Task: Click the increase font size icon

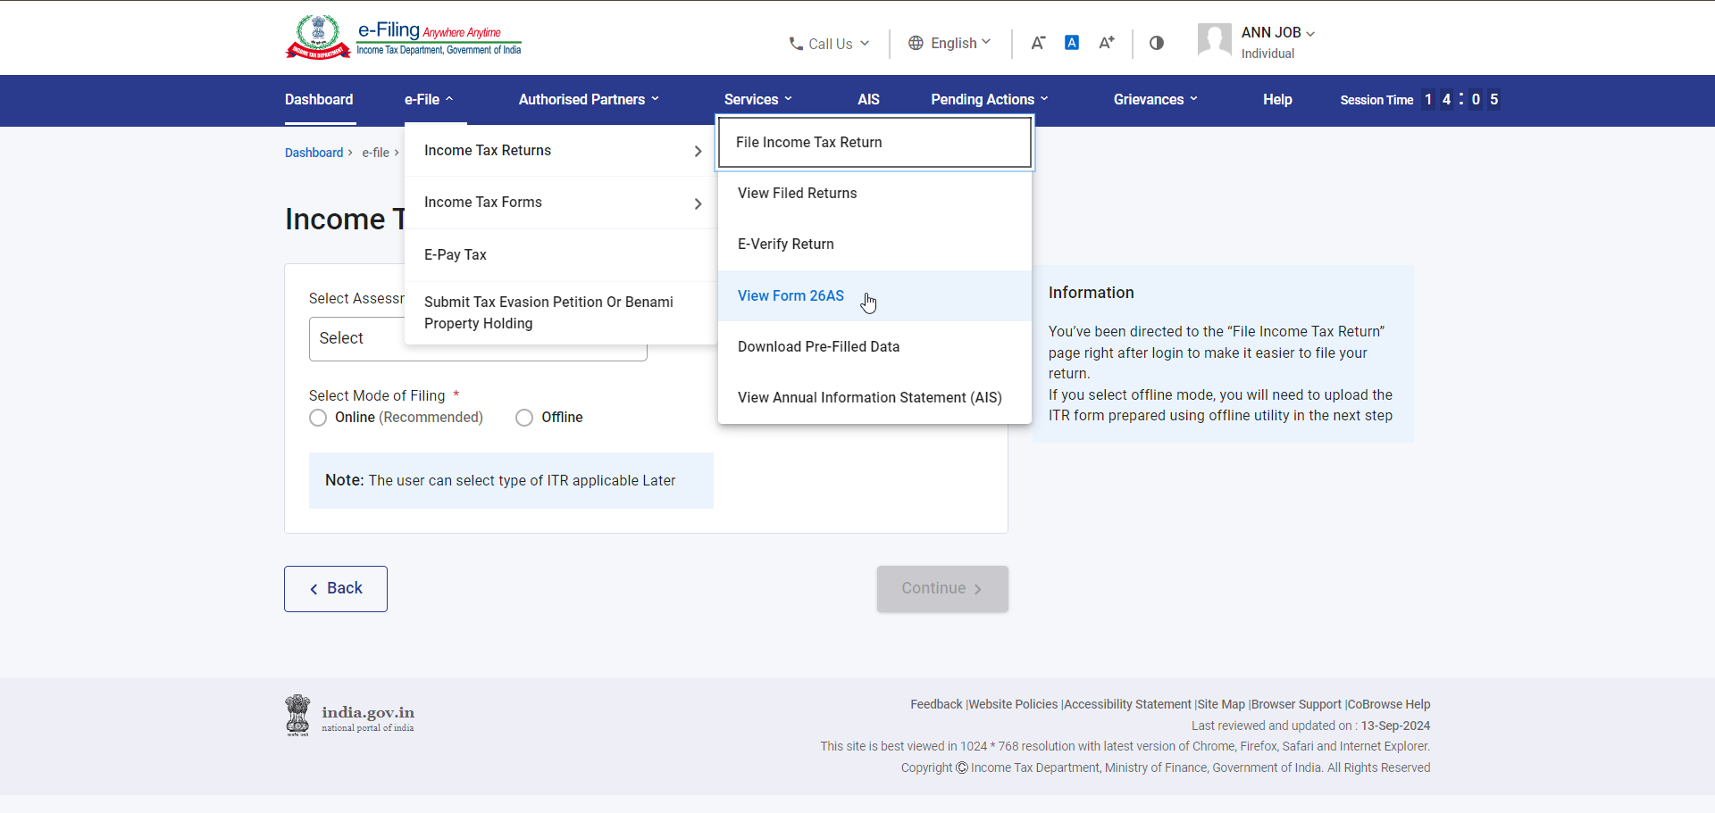Action: [1107, 42]
